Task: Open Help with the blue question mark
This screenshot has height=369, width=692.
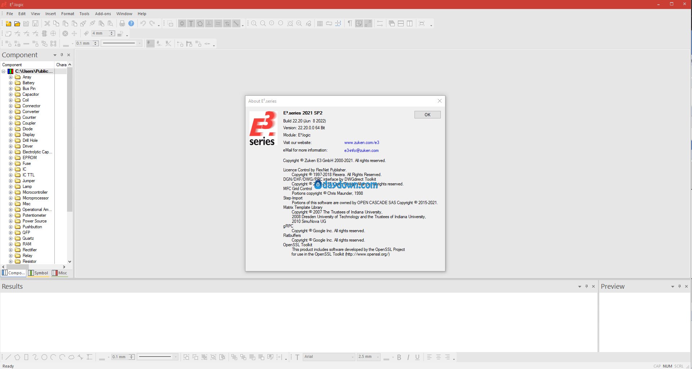Action: (131, 24)
